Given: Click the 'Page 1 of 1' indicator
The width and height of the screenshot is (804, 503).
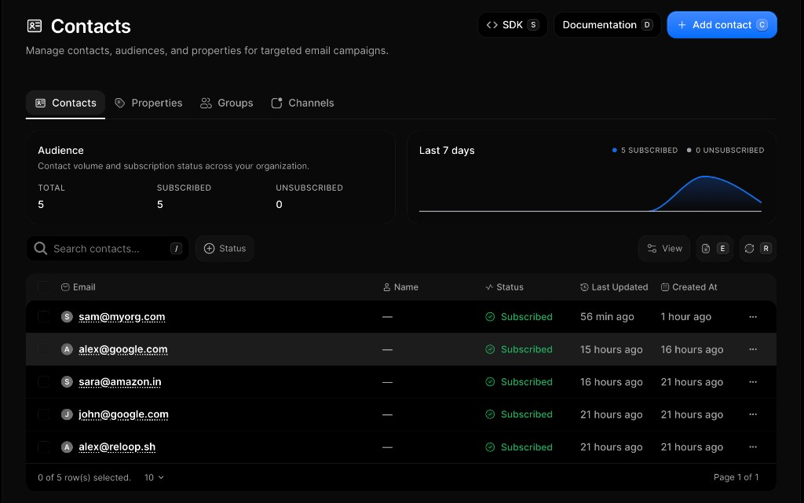Looking at the screenshot, I should point(736,477).
